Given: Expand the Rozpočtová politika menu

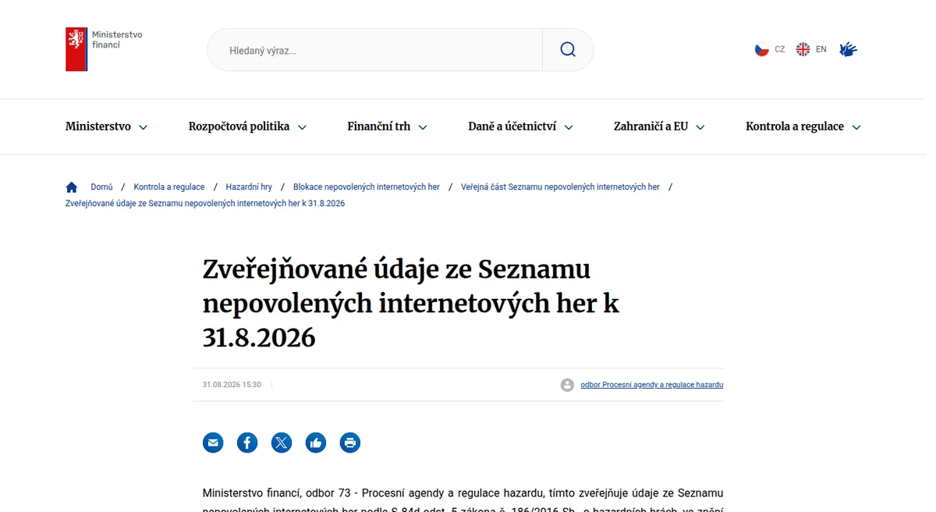Looking at the screenshot, I should pyautogui.click(x=247, y=126).
